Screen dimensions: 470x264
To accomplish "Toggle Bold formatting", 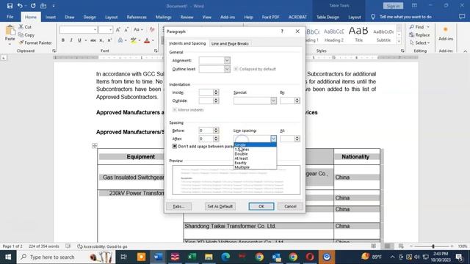I will click(x=63, y=40).
